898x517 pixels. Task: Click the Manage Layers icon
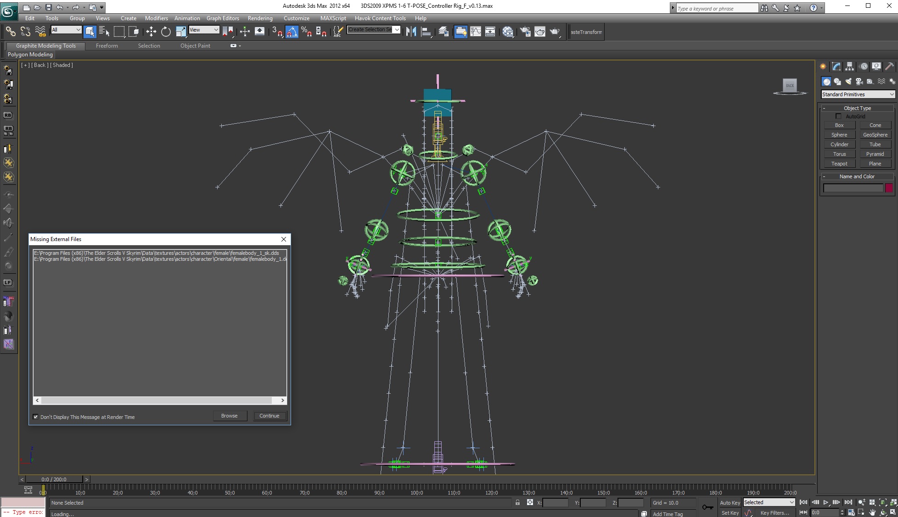click(443, 31)
